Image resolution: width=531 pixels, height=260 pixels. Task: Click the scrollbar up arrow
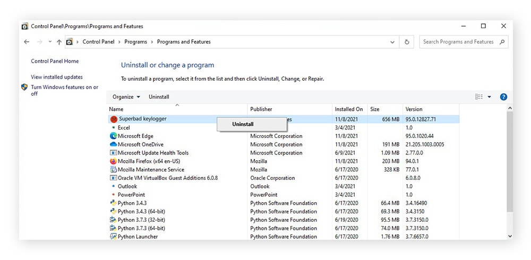point(510,108)
